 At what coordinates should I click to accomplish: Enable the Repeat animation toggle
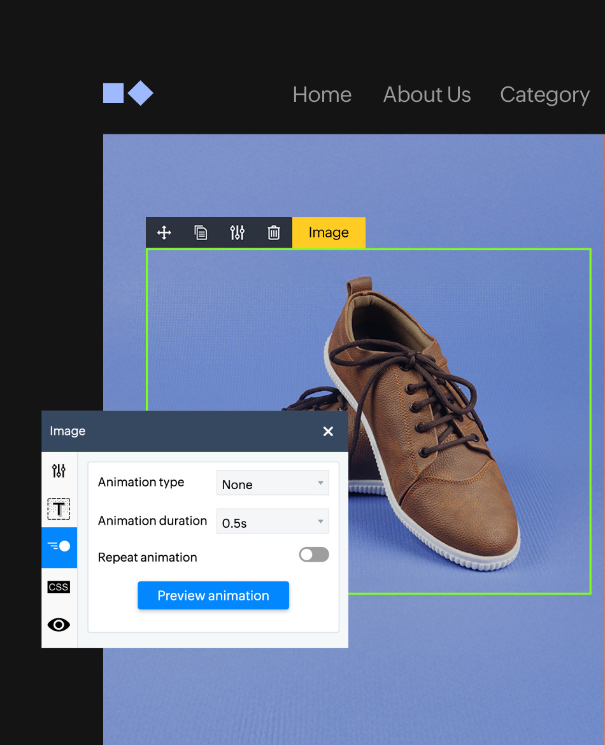pyautogui.click(x=314, y=555)
